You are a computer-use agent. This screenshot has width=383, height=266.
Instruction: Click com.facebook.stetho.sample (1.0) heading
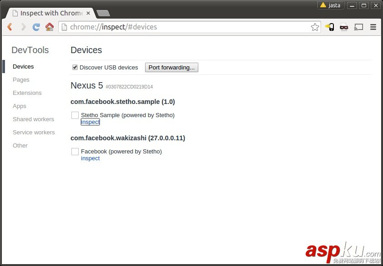[123, 102]
